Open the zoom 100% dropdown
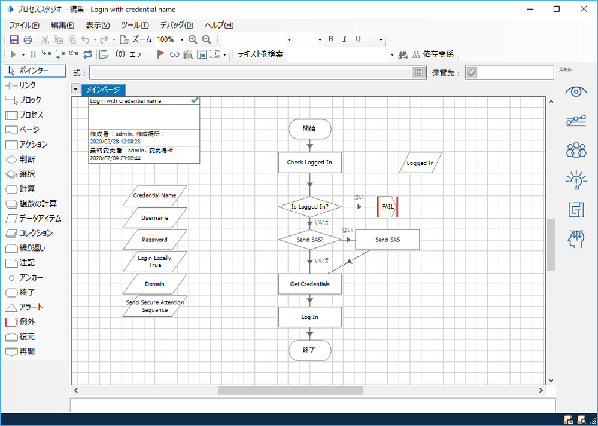Viewport: 598px width, 426px height. (x=182, y=39)
